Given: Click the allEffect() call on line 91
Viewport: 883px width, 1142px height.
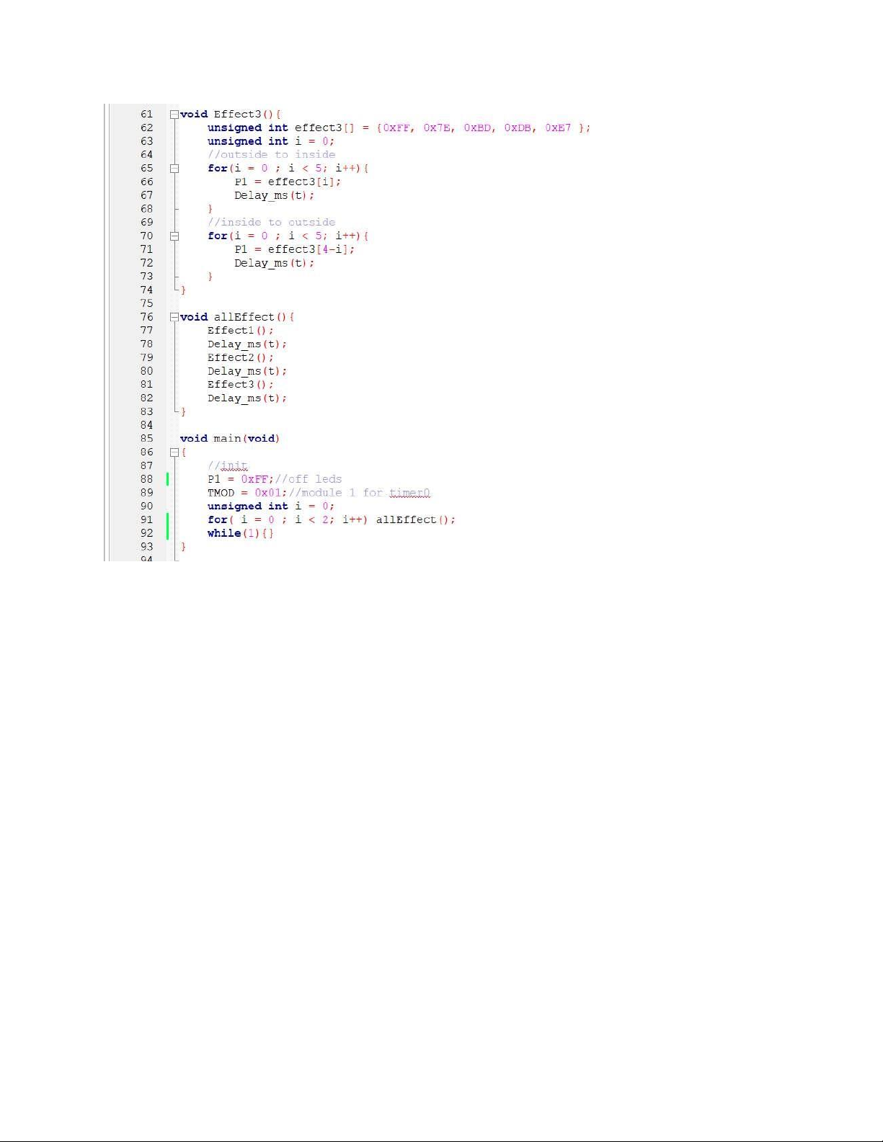Looking at the screenshot, I should click(414, 519).
